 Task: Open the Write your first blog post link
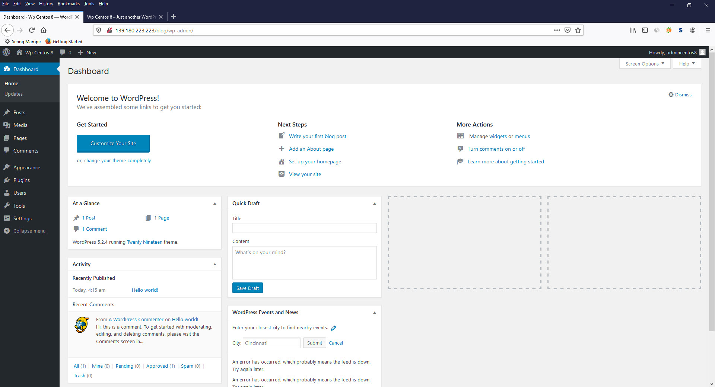pyautogui.click(x=317, y=136)
